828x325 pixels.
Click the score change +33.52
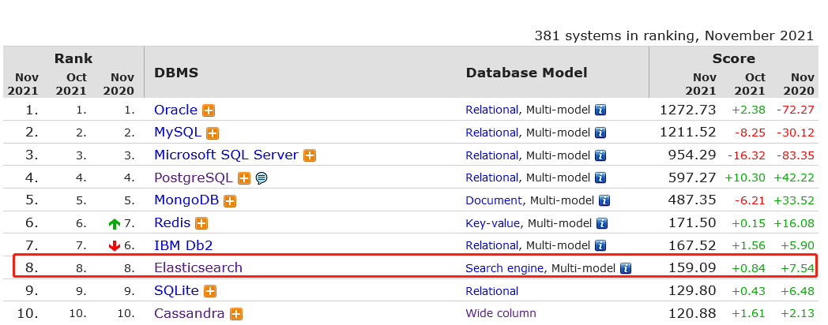[x=794, y=201]
